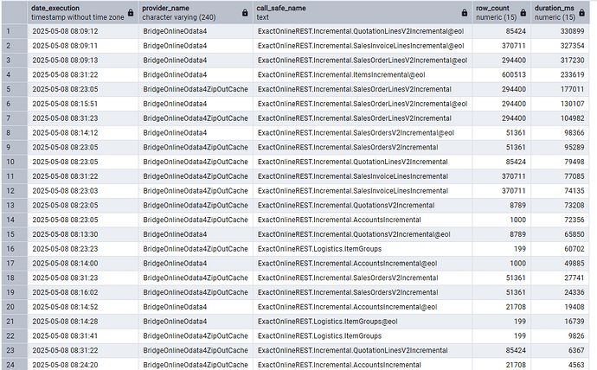Click date cell 2025-05-08 08:16:02

click(x=82, y=292)
